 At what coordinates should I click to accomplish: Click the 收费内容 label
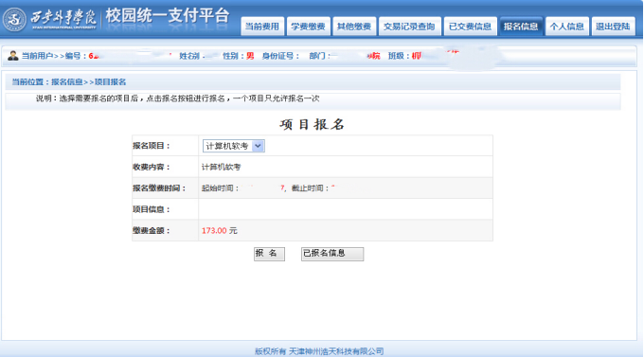coord(152,167)
